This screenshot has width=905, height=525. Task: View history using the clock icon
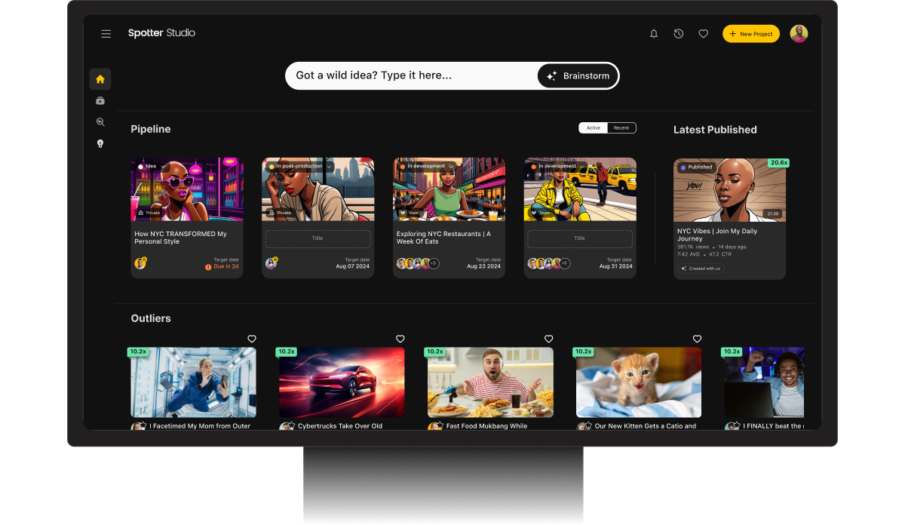[x=678, y=33]
